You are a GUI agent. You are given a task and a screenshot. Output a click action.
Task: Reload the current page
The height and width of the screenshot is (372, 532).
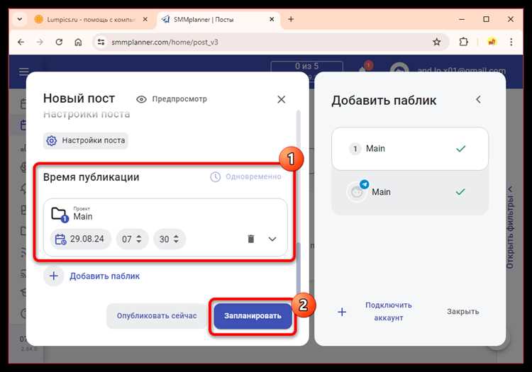tap(59, 42)
